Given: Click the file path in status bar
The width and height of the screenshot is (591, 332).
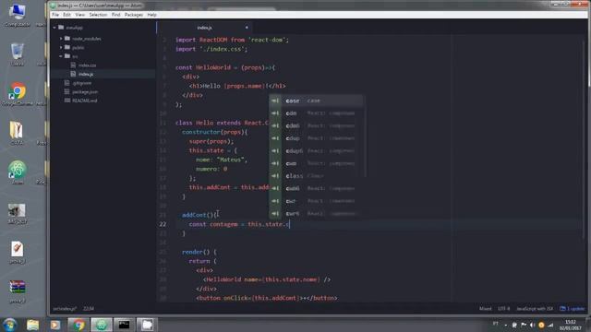Looking at the screenshot, I should (64, 309).
